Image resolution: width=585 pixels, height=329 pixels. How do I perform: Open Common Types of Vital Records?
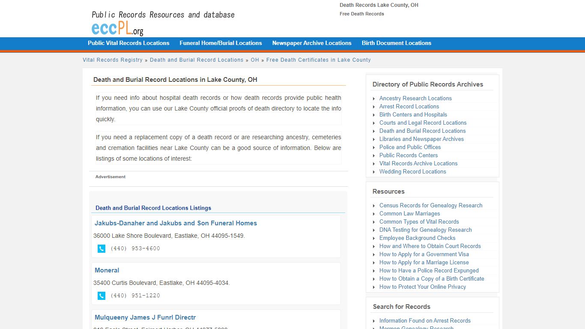[419, 221]
